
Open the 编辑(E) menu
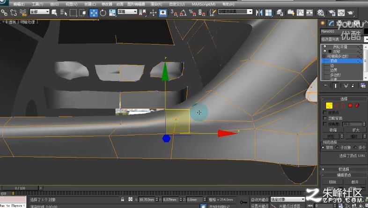point(19,4)
